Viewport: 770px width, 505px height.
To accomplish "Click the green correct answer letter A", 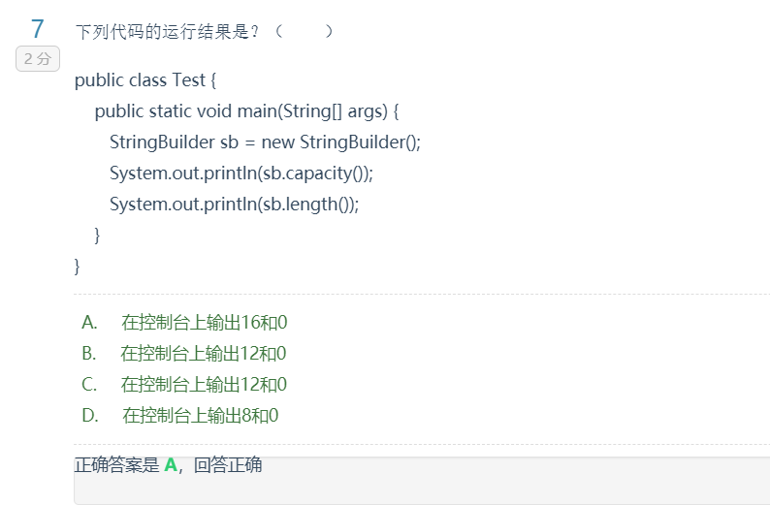I will pos(171,465).
